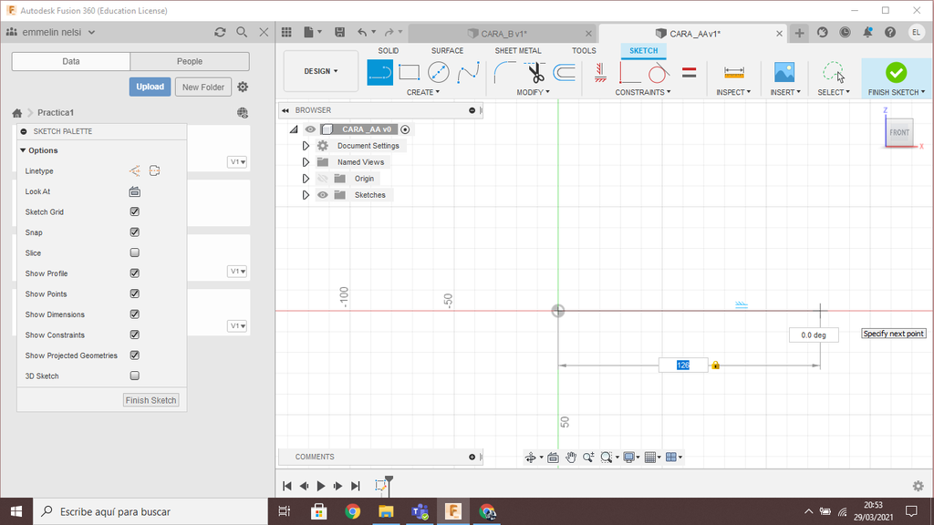Apply the Tangent constraint icon

tap(659, 73)
